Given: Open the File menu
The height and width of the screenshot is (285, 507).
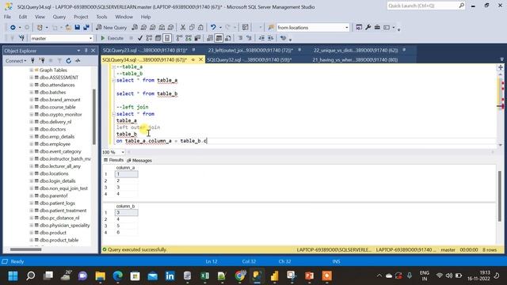Looking at the screenshot, I should pyautogui.click(x=7, y=17).
